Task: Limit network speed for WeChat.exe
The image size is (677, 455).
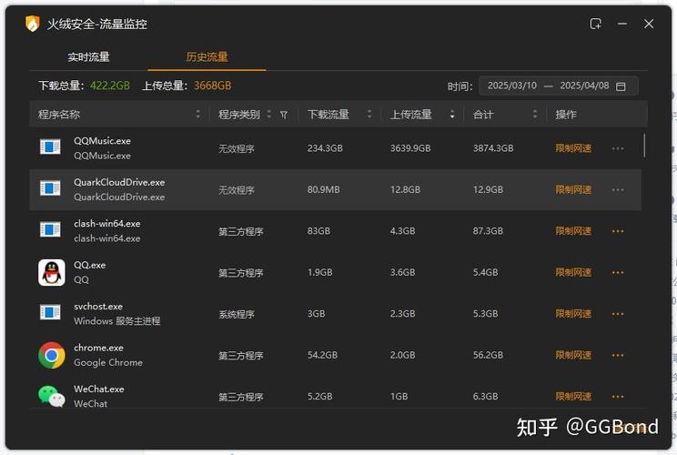Action: (x=573, y=396)
